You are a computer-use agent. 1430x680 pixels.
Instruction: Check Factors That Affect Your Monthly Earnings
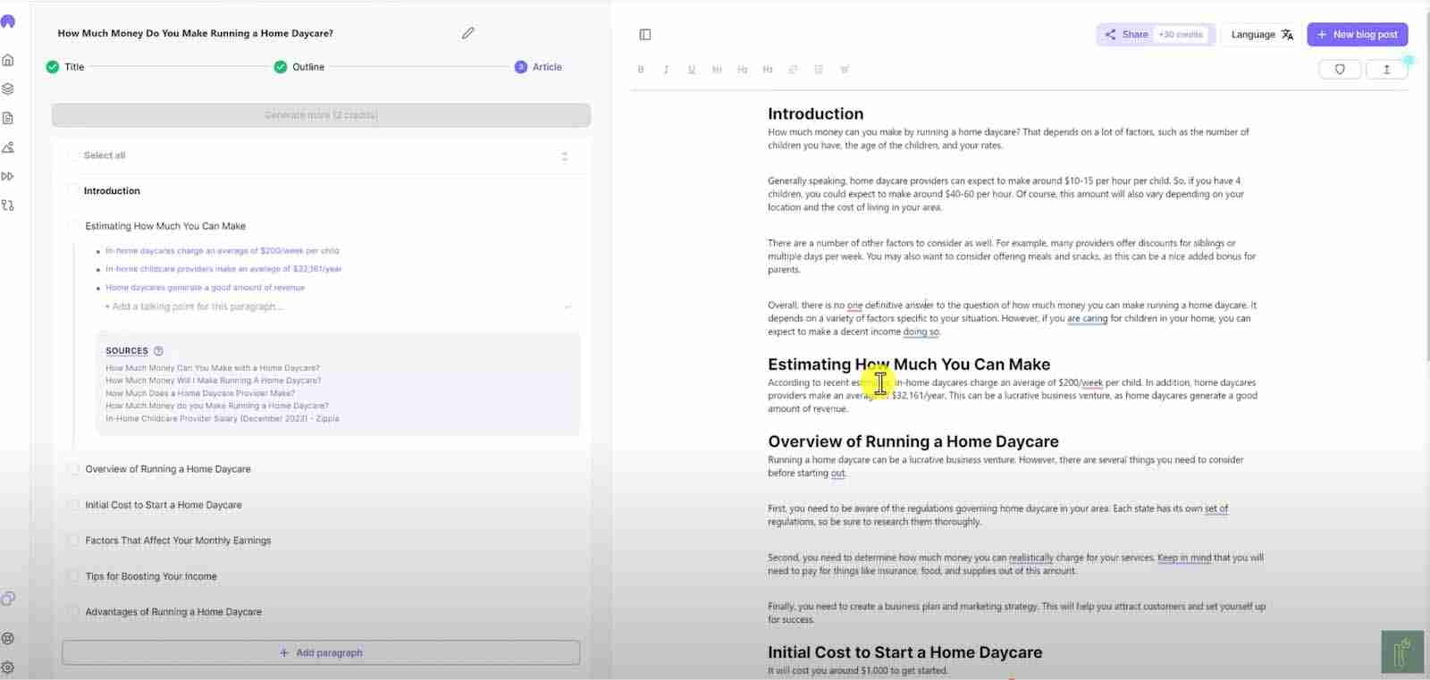pyautogui.click(x=74, y=541)
